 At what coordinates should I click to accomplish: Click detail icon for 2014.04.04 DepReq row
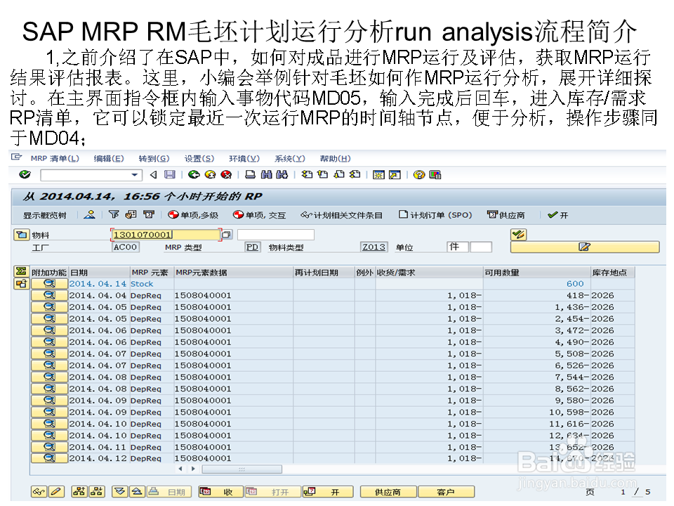point(49,294)
